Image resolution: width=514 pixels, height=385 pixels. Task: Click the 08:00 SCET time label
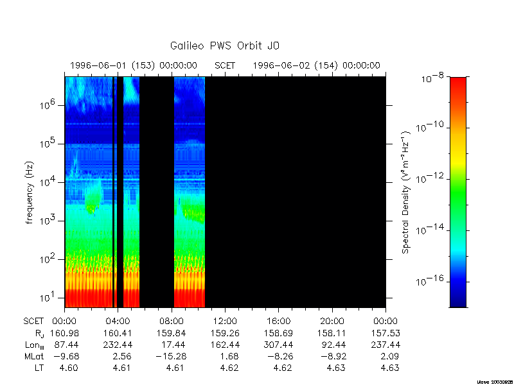(172, 321)
